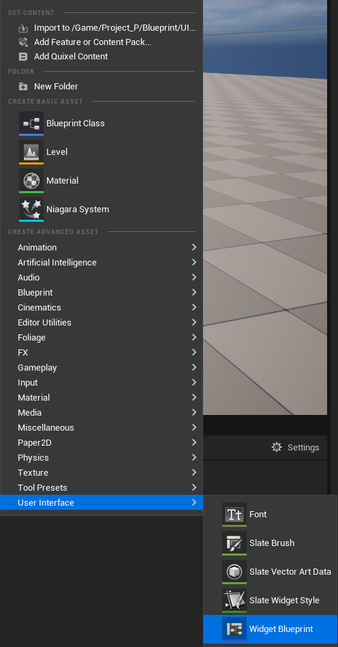Open the Paper2D asset category

[102, 442]
